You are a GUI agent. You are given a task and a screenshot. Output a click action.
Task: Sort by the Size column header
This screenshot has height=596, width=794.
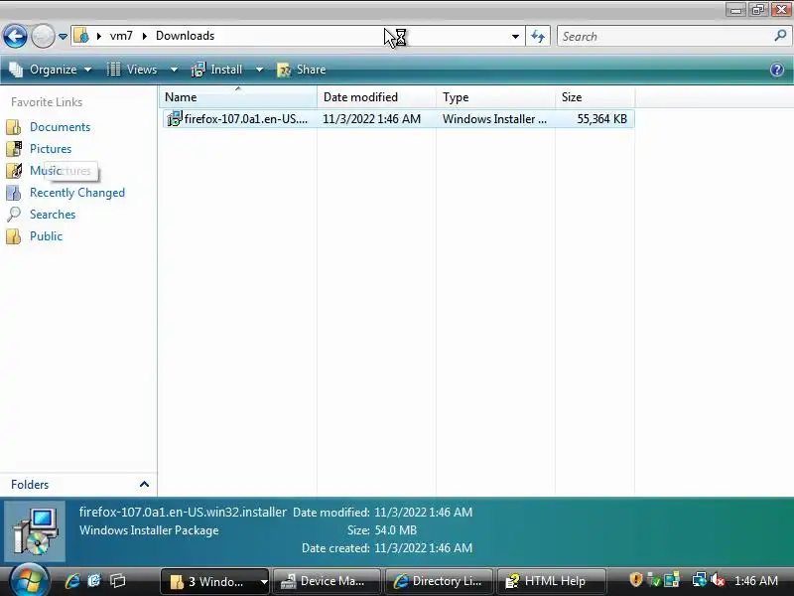pos(595,96)
